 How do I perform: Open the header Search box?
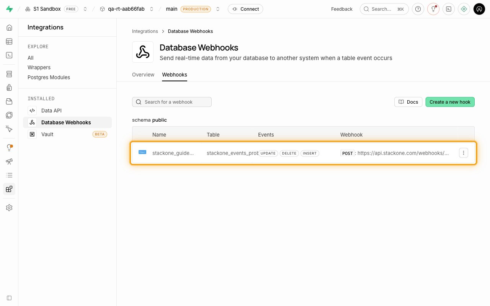pyautogui.click(x=384, y=9)
